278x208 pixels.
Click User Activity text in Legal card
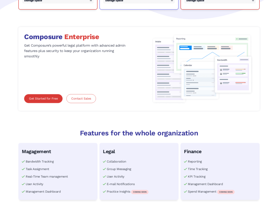[x=116, y=176]
